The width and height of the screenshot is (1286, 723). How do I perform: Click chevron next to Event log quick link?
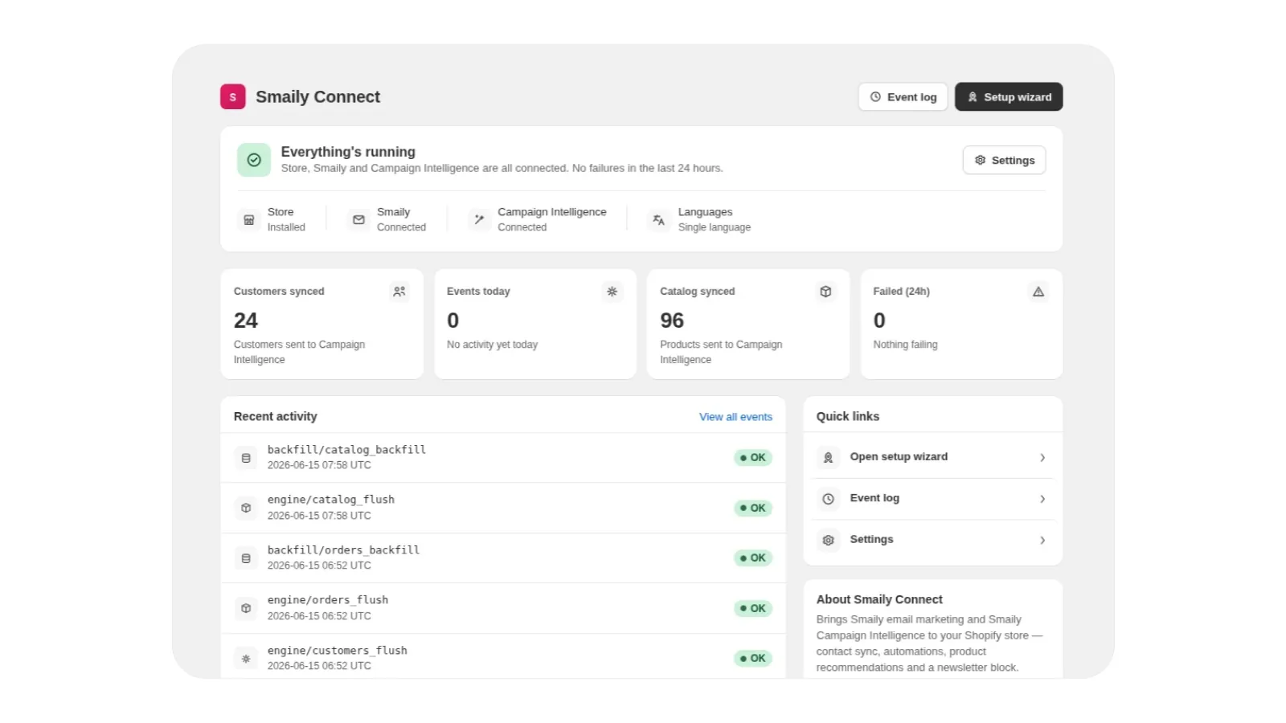[1042, 499]
